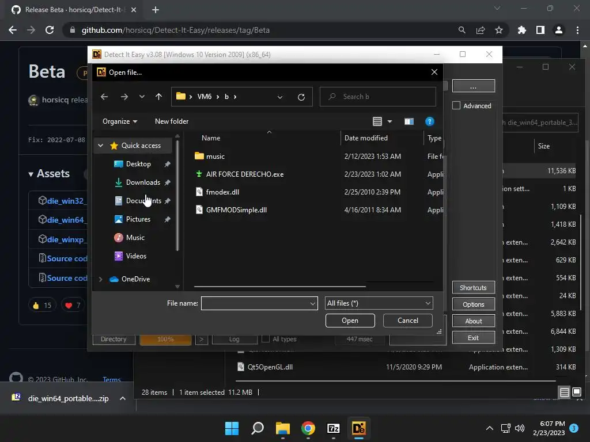Bookmark this page with star icon
The height and width of the screenshot is (442, 590).
pyautogui.click(x=498, y=30)
